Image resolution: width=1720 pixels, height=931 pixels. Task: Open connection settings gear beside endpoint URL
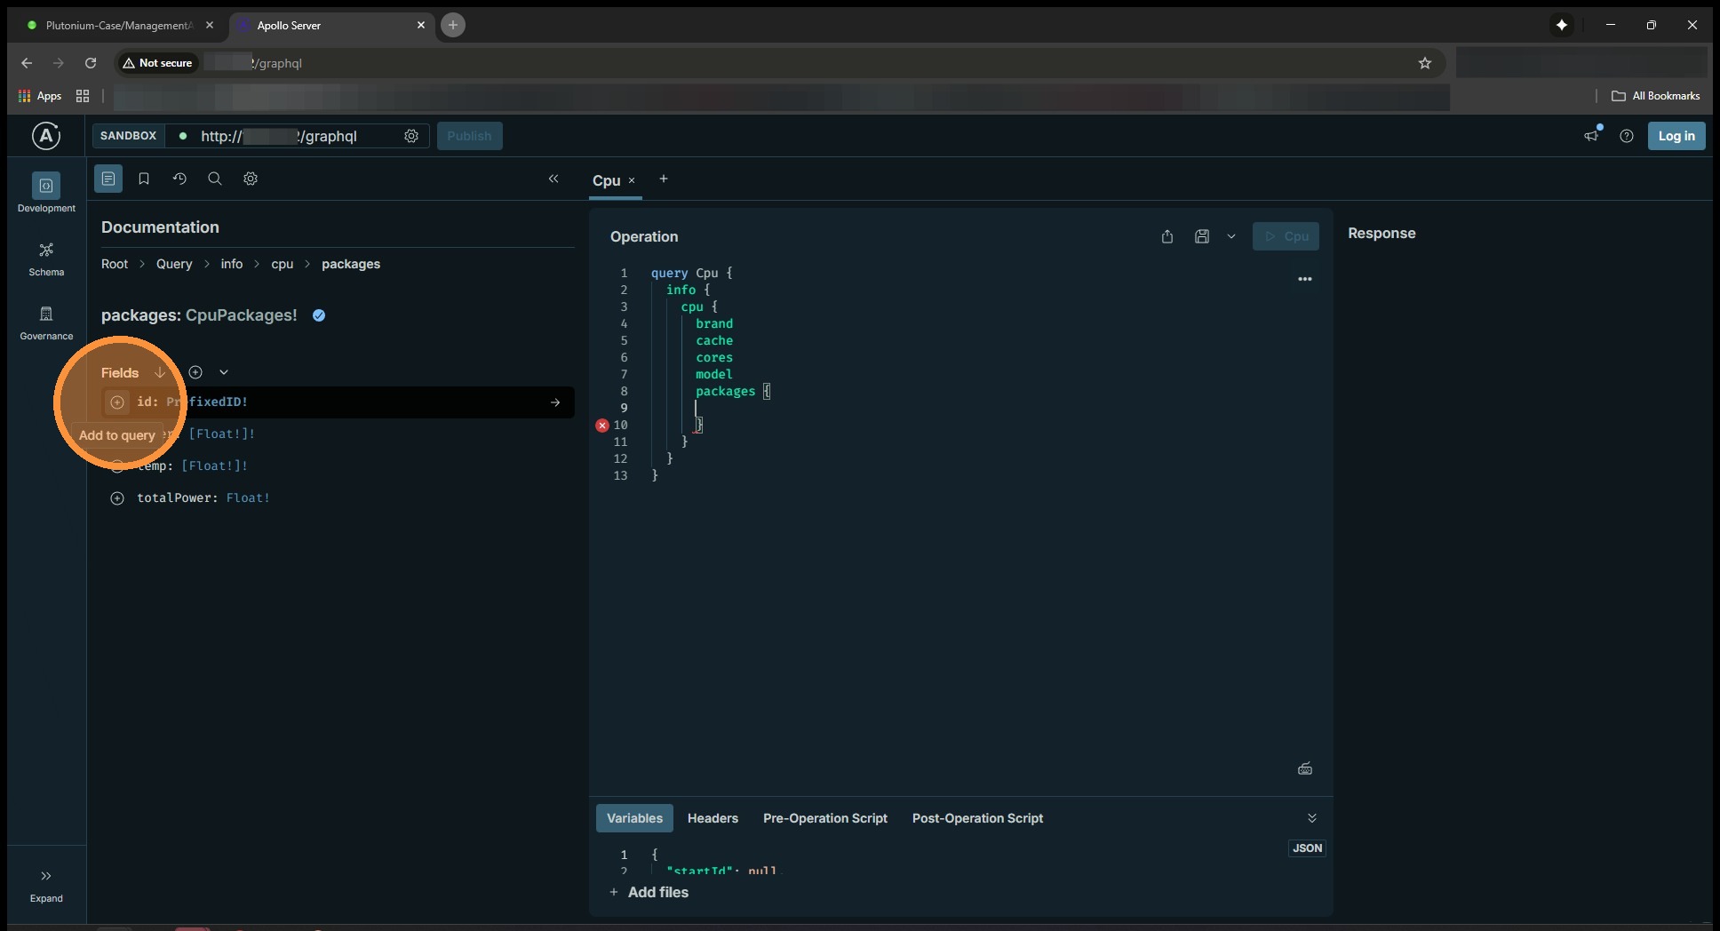click(411, 136)
